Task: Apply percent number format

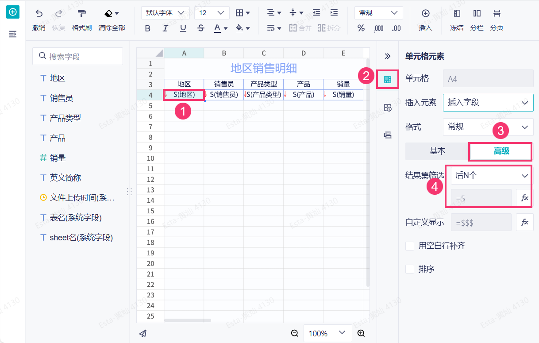Action: (x=361, y=28)
